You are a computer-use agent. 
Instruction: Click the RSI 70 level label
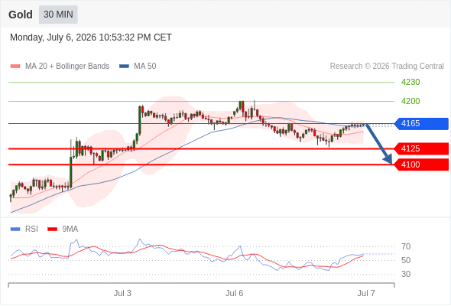point(406,246)
